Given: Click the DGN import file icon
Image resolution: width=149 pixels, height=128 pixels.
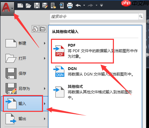Looking at the screenshot, I should click(x=59, y=71).
